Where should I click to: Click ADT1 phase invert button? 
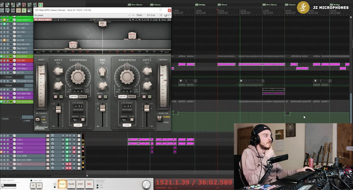(61, 97)
